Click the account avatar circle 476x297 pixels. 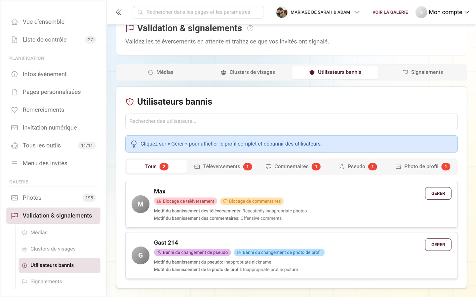pos(421,12)
